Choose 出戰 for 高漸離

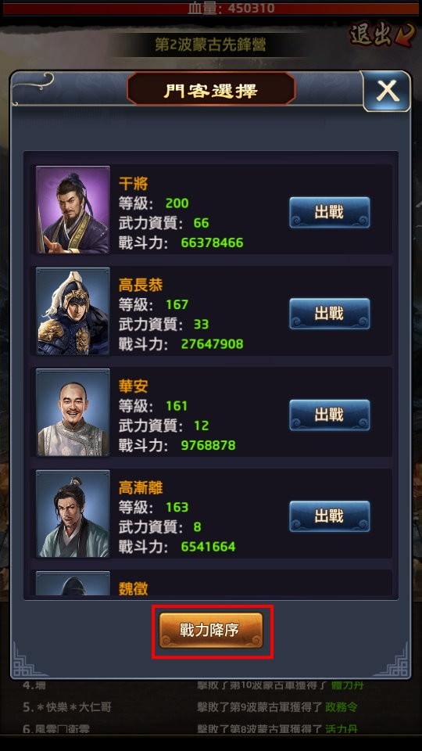(329, 516)
